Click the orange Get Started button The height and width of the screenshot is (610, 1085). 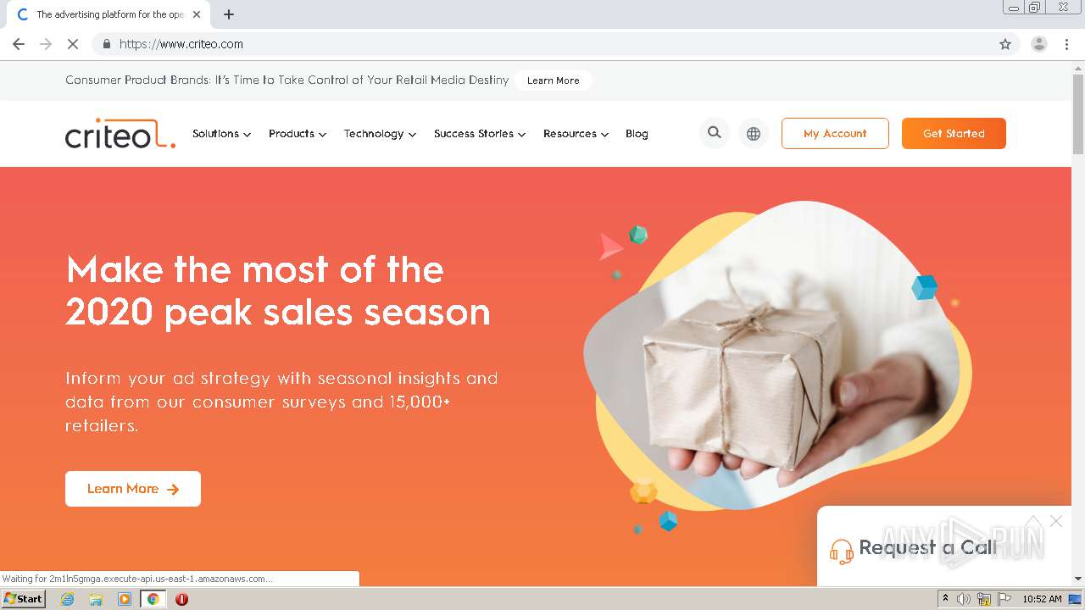(954, 133)
